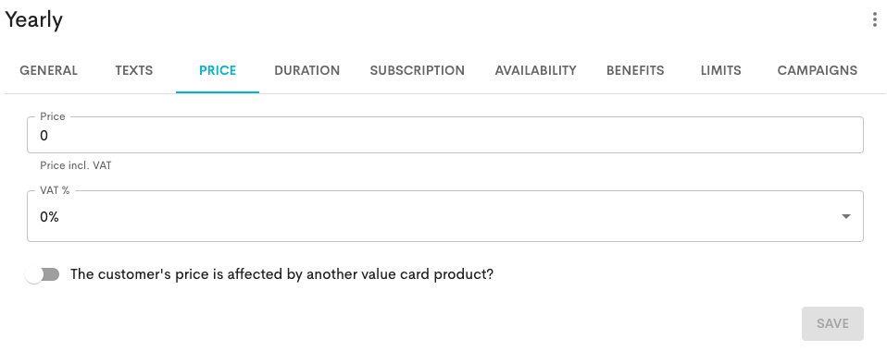
Task: Open the Subscription tab
Action: pos(418,70)
